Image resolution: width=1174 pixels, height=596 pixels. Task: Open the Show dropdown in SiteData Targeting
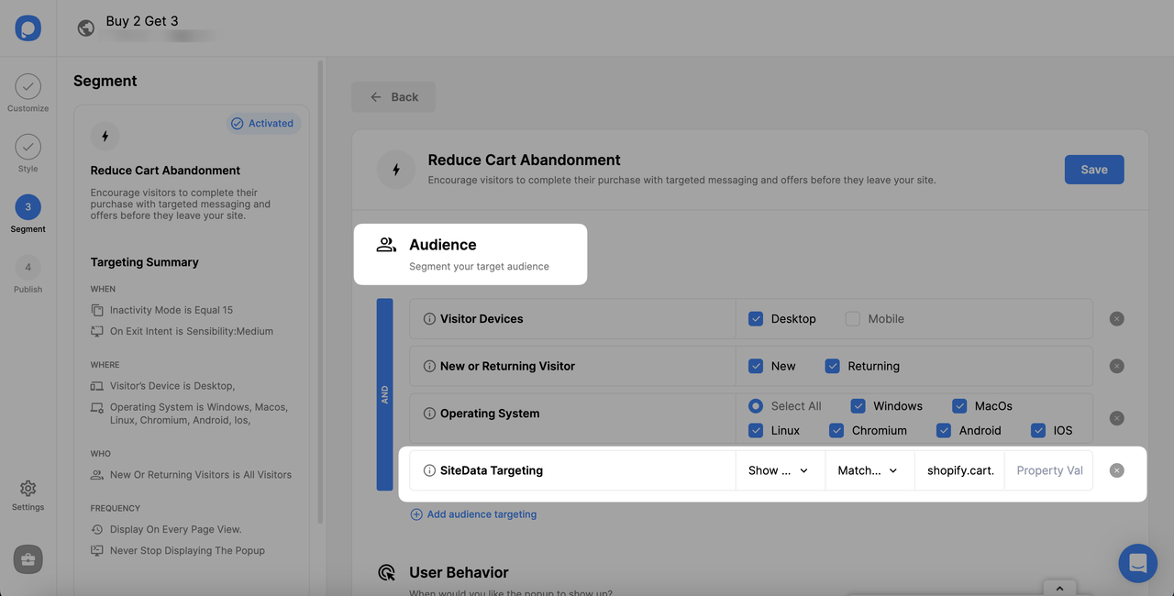(780, 470)
